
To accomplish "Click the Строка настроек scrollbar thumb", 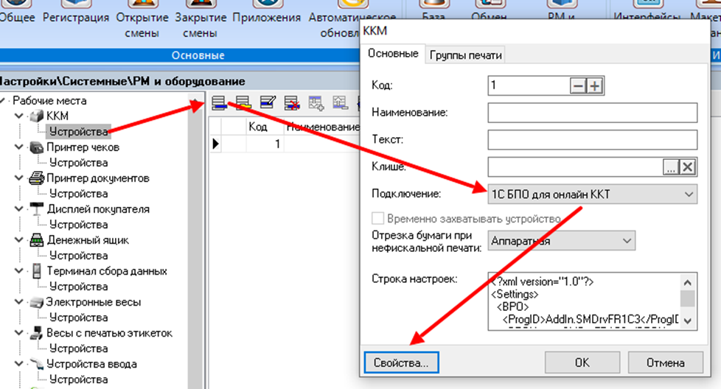I will [x=687, y=298].
